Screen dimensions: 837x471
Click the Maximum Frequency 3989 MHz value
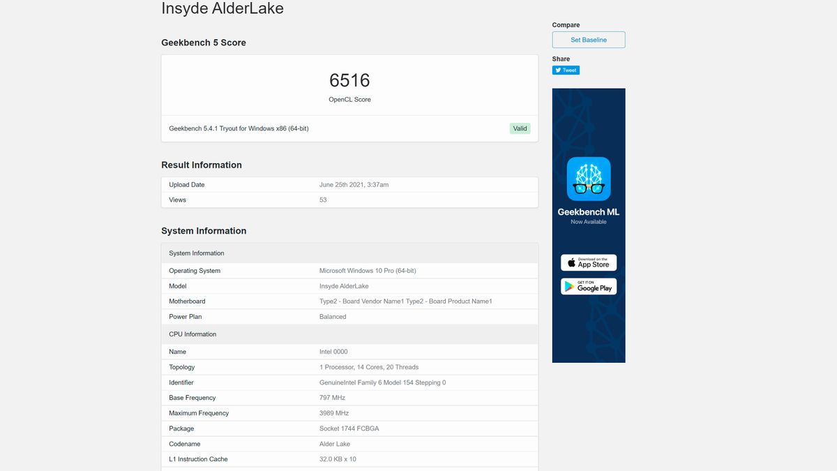click(x=334, y=413)
